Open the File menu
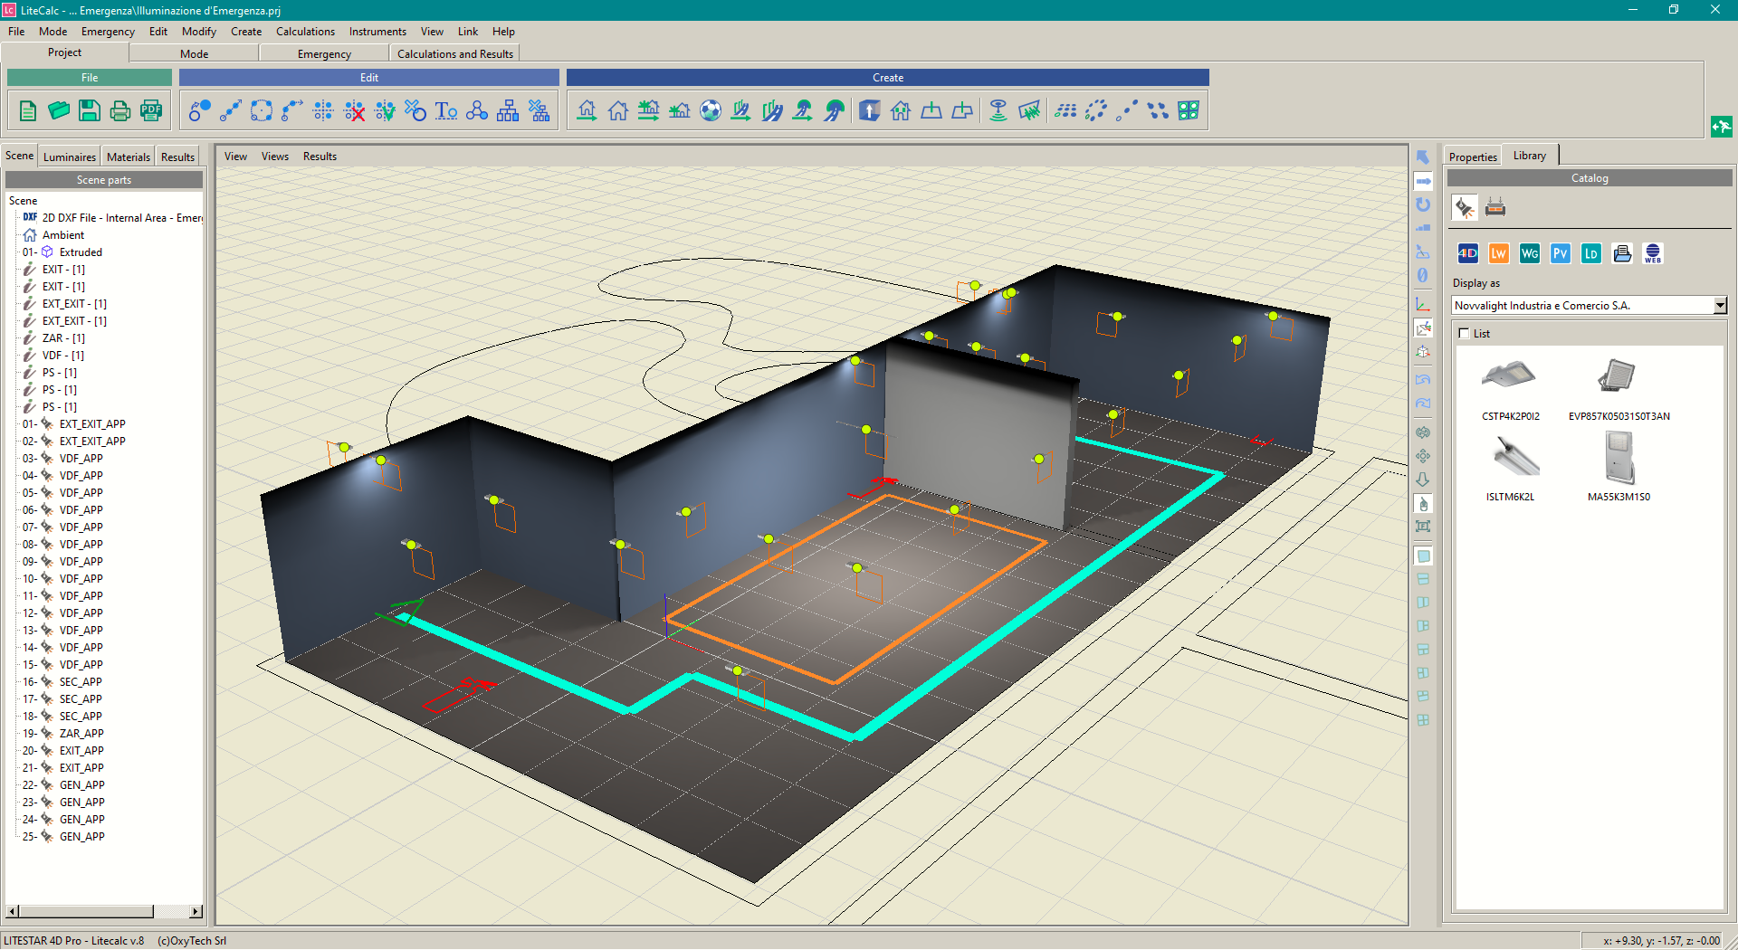 click(16, 32)
